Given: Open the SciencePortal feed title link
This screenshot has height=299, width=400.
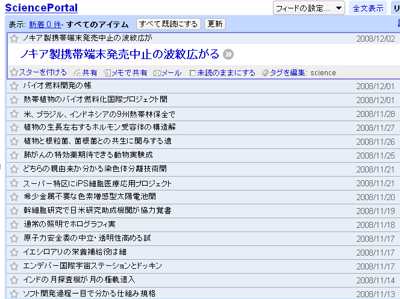Looking at the screenshot, I should [42, 8].
